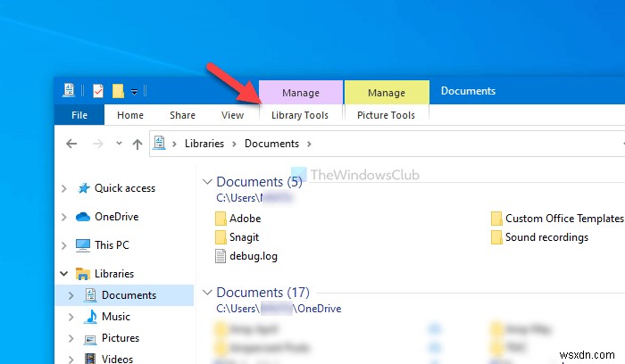Switch to the Home ribbon tab
625x364 pixels.
130,115
